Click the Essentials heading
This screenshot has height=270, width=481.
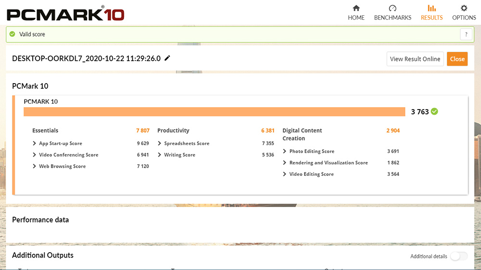click(45, 131)
